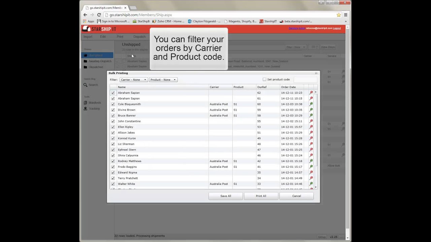The width and height of the screenshot is (431, 242).
Task: Click the green pin icon for Rodney Matthews
Action: click(311, 161)
